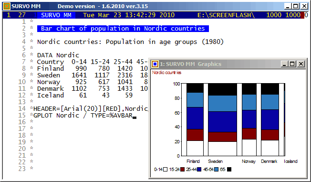Viewport: 311px width, 182px height.
Task: Click the '15-24' column header in data table
Action: 100,62
